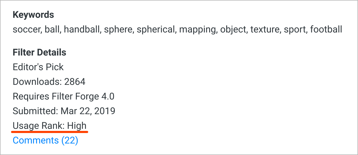Select the keyword football
This screenshot has width=358, height=155.
pos(326,29)
